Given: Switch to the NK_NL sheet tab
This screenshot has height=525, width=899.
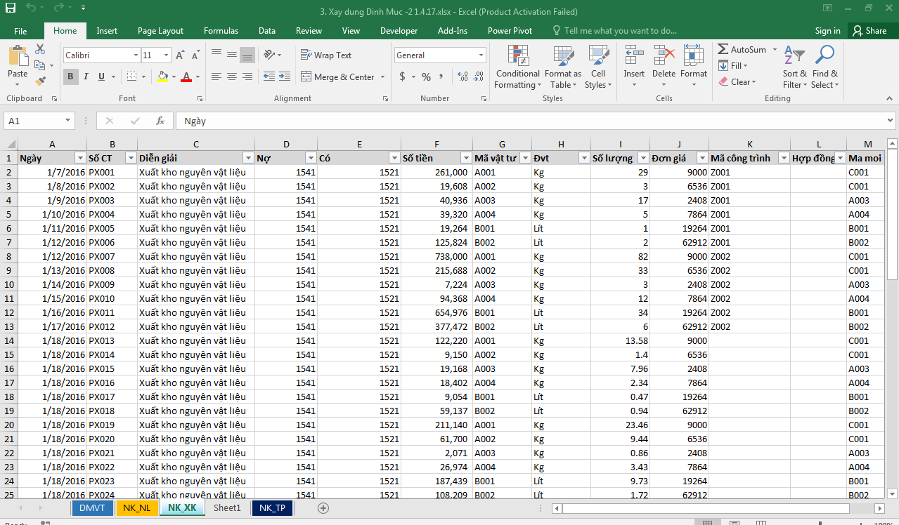Looking at the screenshot, I should point(136,507).
